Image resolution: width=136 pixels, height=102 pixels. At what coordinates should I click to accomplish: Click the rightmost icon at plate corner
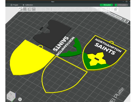(127, 21)
